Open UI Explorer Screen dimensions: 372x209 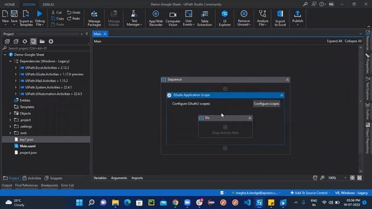point(225,18)
